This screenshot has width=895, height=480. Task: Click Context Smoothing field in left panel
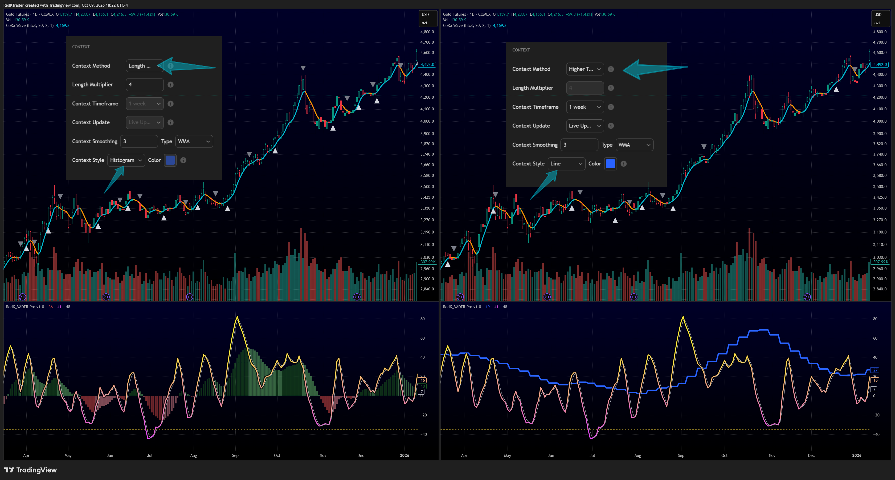click(x=139, y=141)
